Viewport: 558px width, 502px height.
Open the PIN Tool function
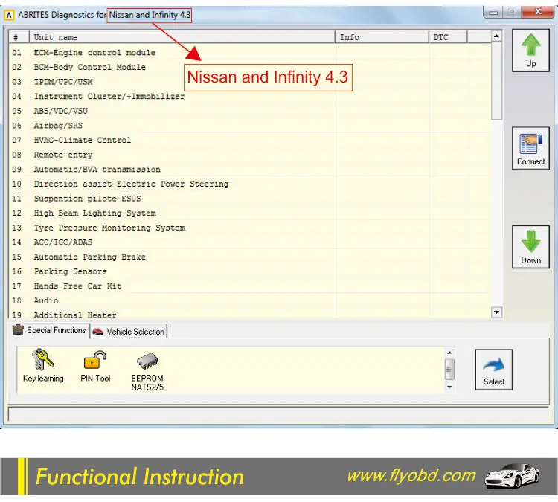95,366
